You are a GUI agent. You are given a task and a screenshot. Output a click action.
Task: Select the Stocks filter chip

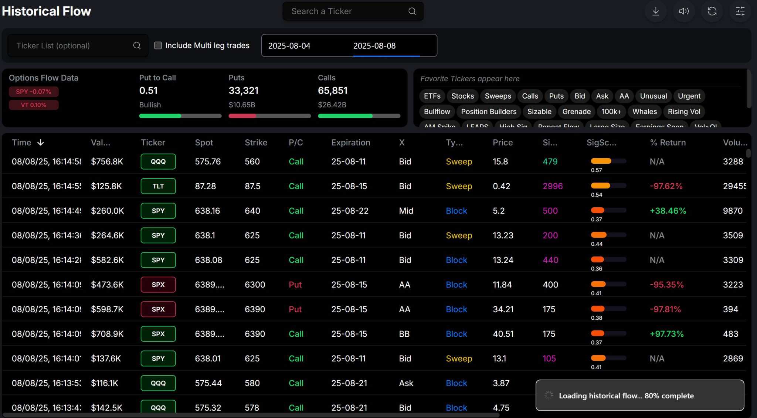(462, 96)
